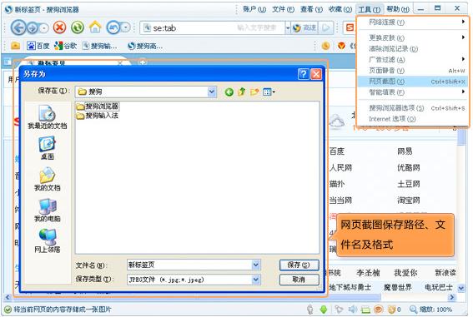Screen dimensions: 473x317
Task: Open the 百度 bookmark
Action: coord(38,46)
